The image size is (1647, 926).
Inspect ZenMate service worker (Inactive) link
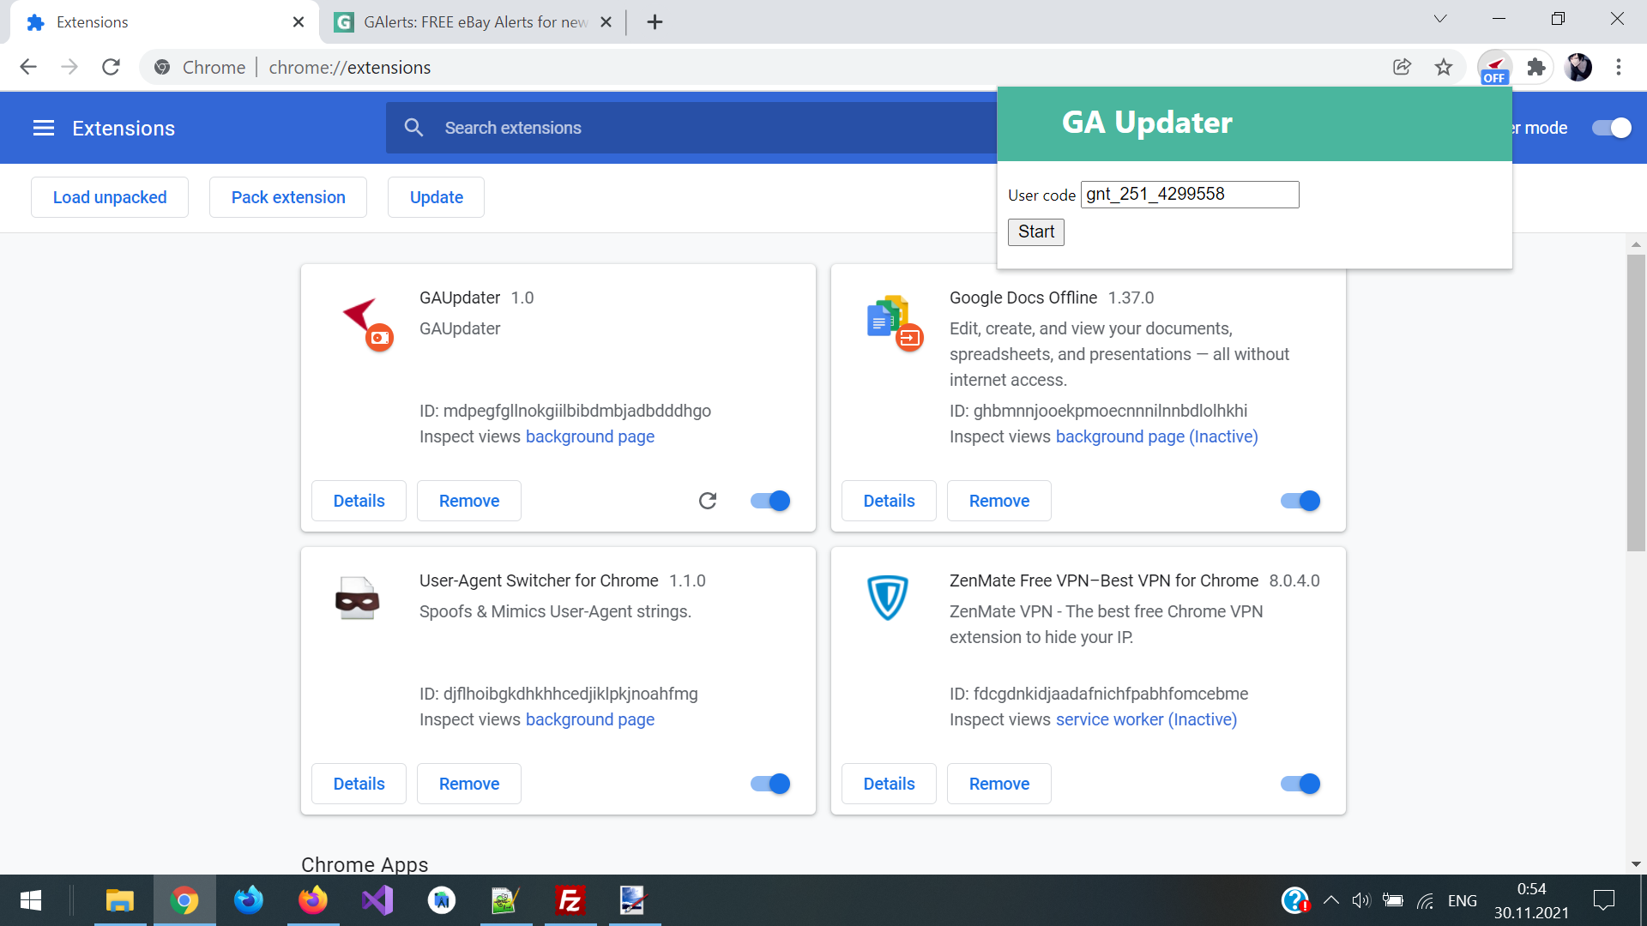tap(1146, 719)
